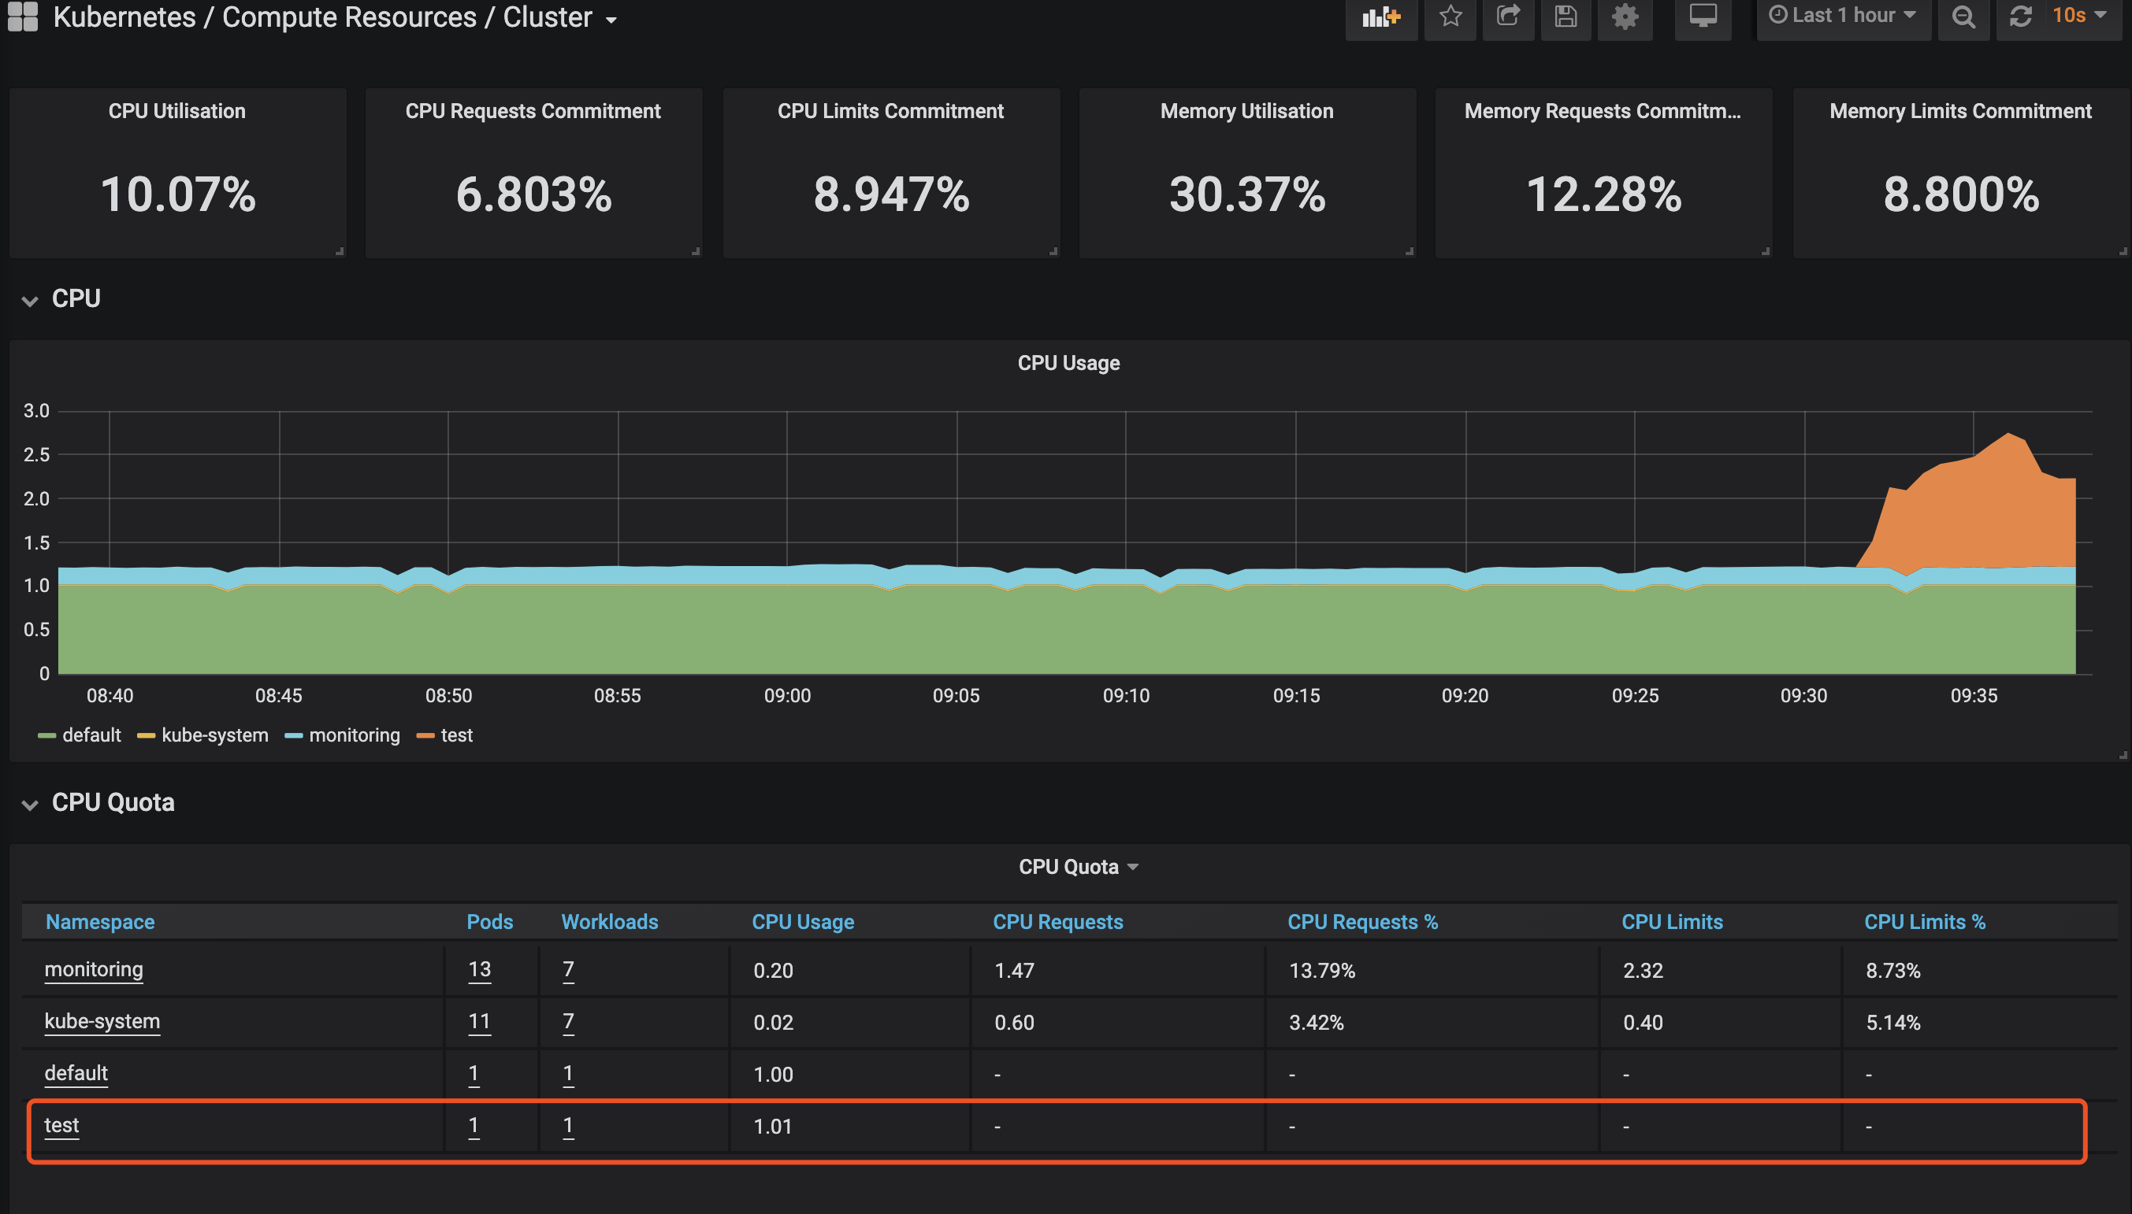Viewport: 2132px width, 1214px height.
Task: Cycle view mode with monitor icon
Action: pos(1703,17)
